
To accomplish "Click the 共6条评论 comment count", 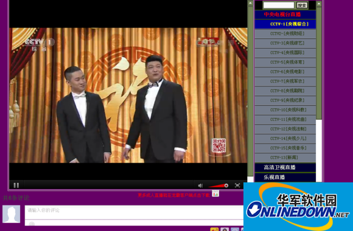I will (x=16, y=198).
